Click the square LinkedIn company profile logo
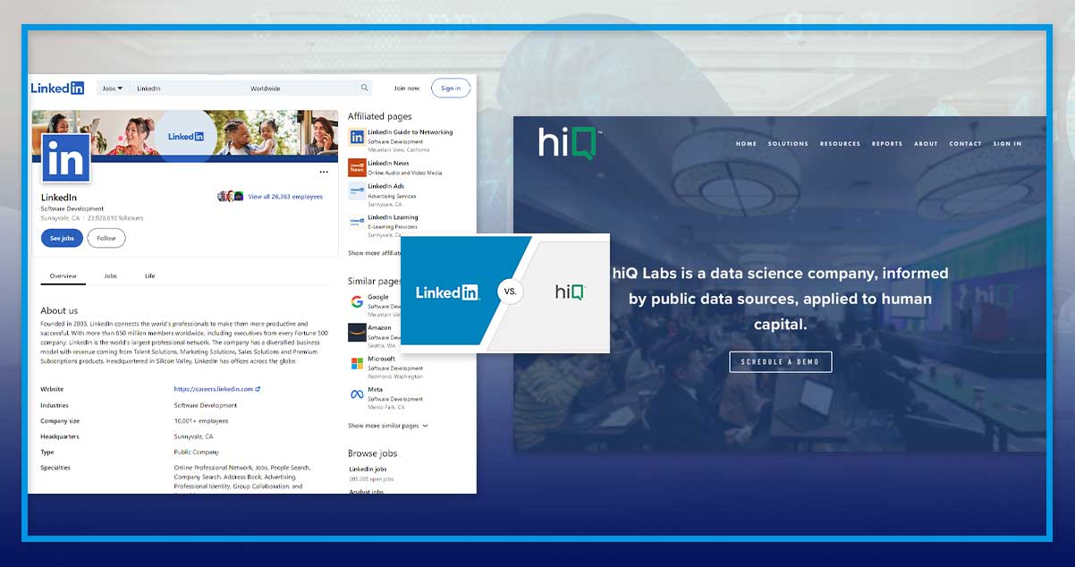Image resolution: width=1075 pixels, height=567 pixels. tap(65, 158)
